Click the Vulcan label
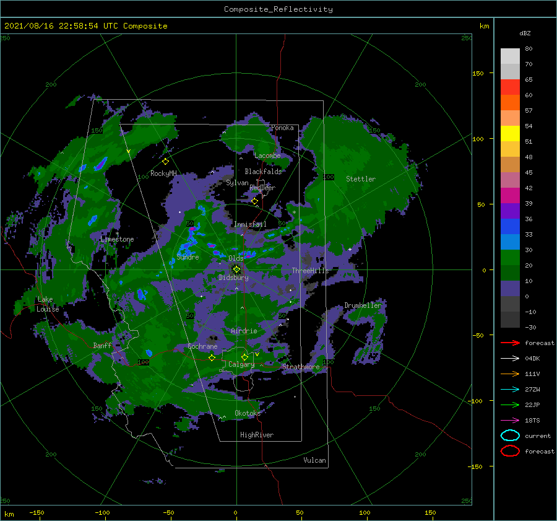 (x=315, y=460)
